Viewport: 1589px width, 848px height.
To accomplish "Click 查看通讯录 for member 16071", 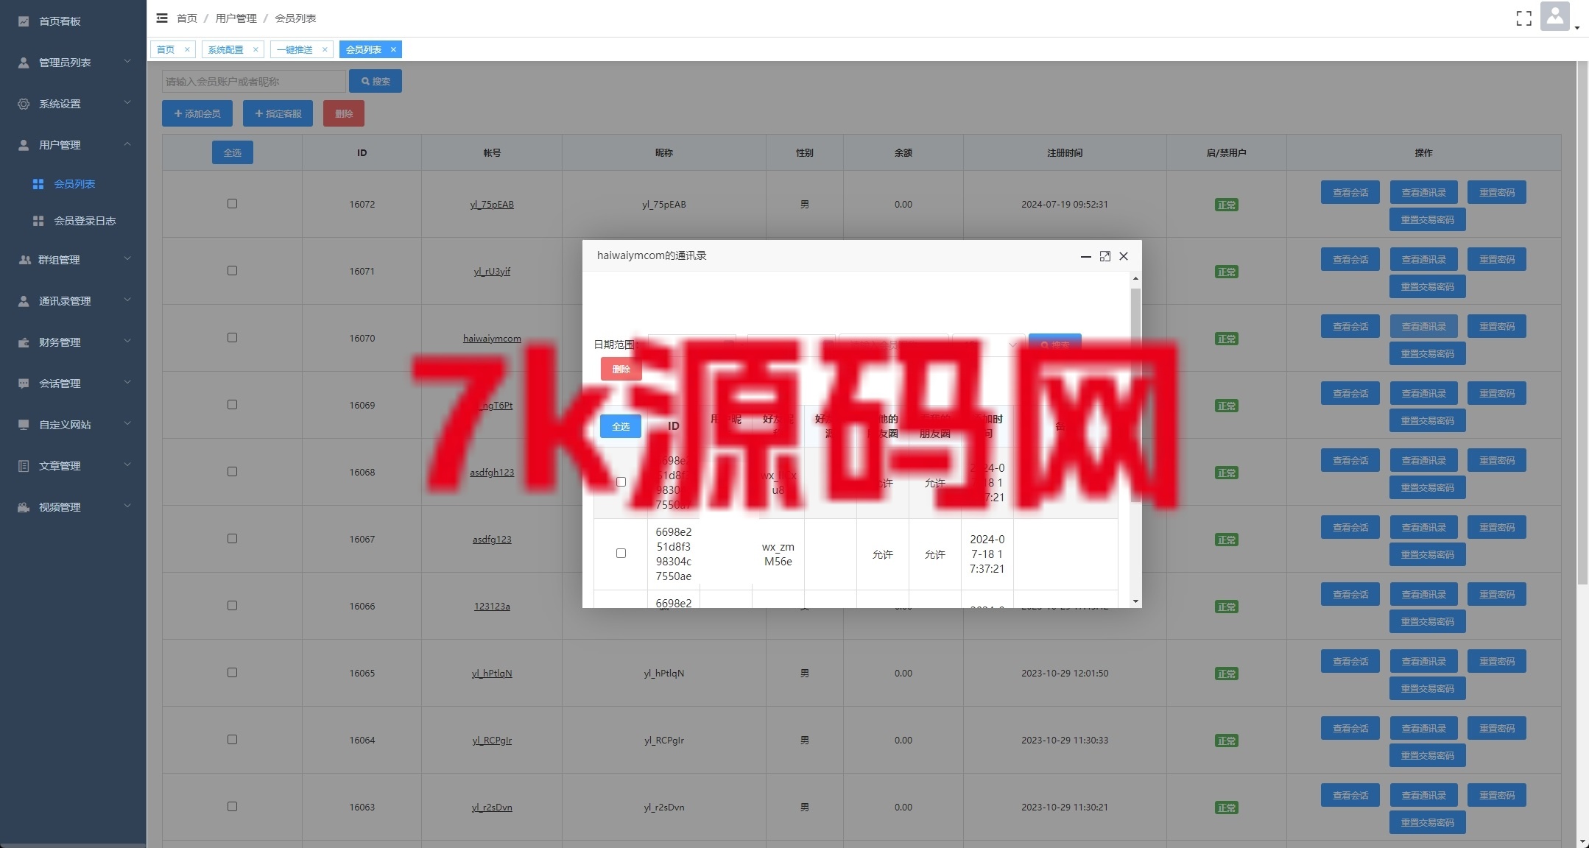I will click(1424, 259).
